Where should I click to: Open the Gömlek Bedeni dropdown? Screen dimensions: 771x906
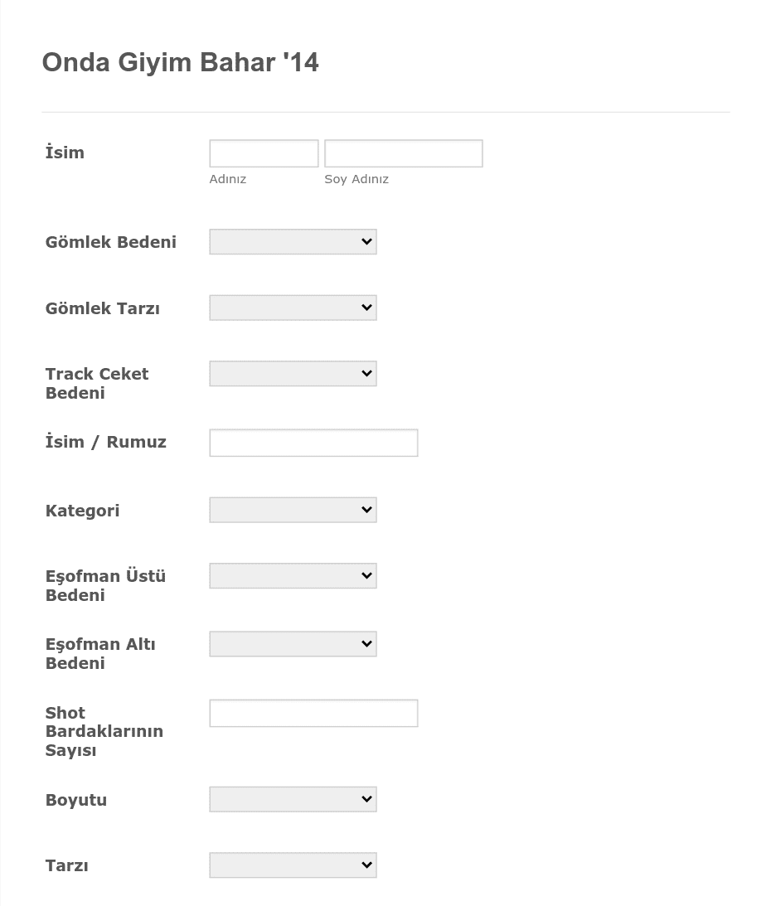coord(293,241)
